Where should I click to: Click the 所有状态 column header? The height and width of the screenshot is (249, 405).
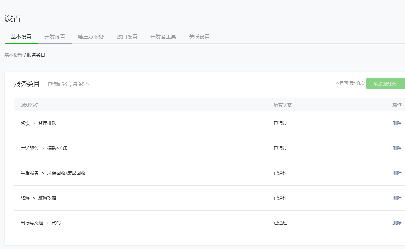(283, 105)
